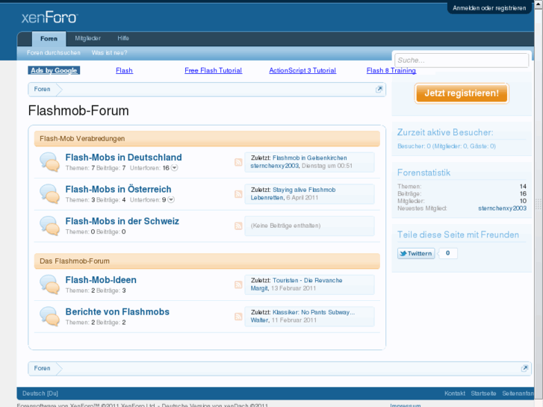Screen dimensions: 543x407
Task: Open thread Flashmob in Gelsenkirchen
Action: [x=310, y=158]
